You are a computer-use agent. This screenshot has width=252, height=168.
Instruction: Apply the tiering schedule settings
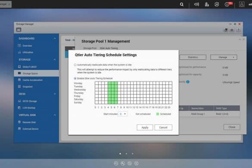[x=145, y=128]
